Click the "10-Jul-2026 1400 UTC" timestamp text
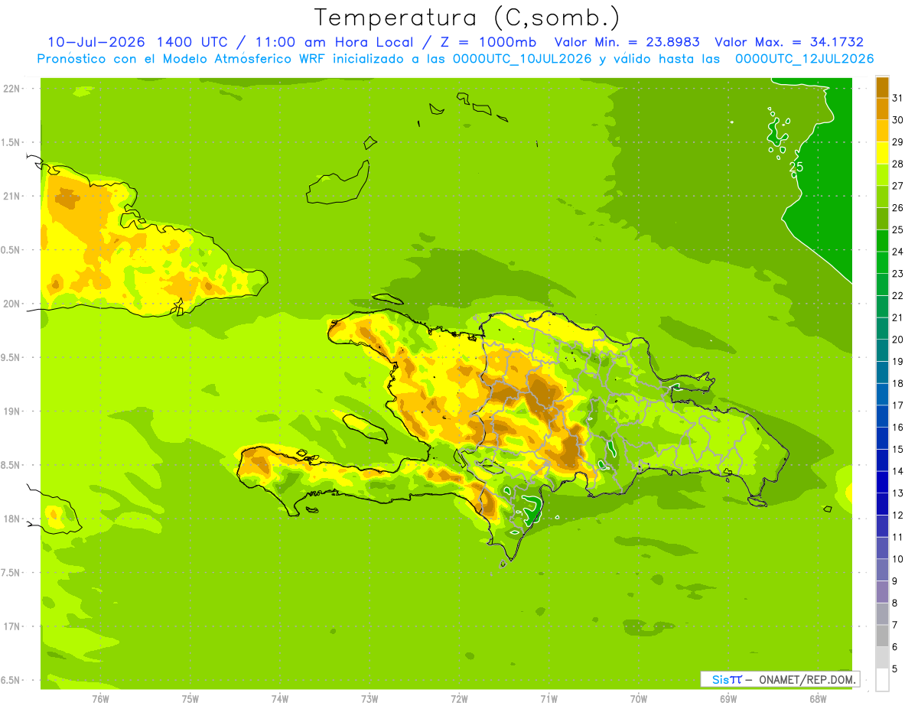 click(137, 42)
